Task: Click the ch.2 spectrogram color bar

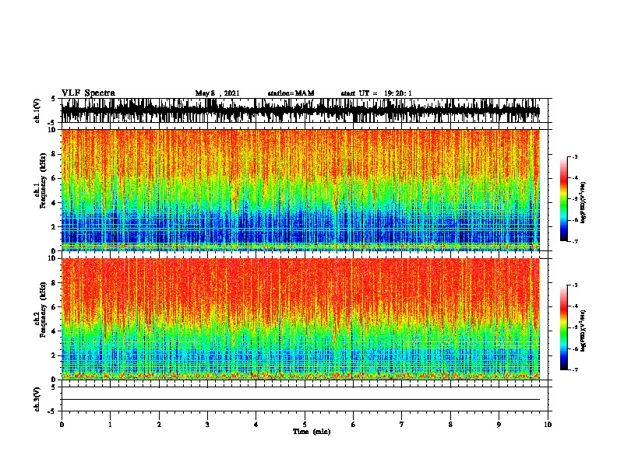Action: [563, 327]
